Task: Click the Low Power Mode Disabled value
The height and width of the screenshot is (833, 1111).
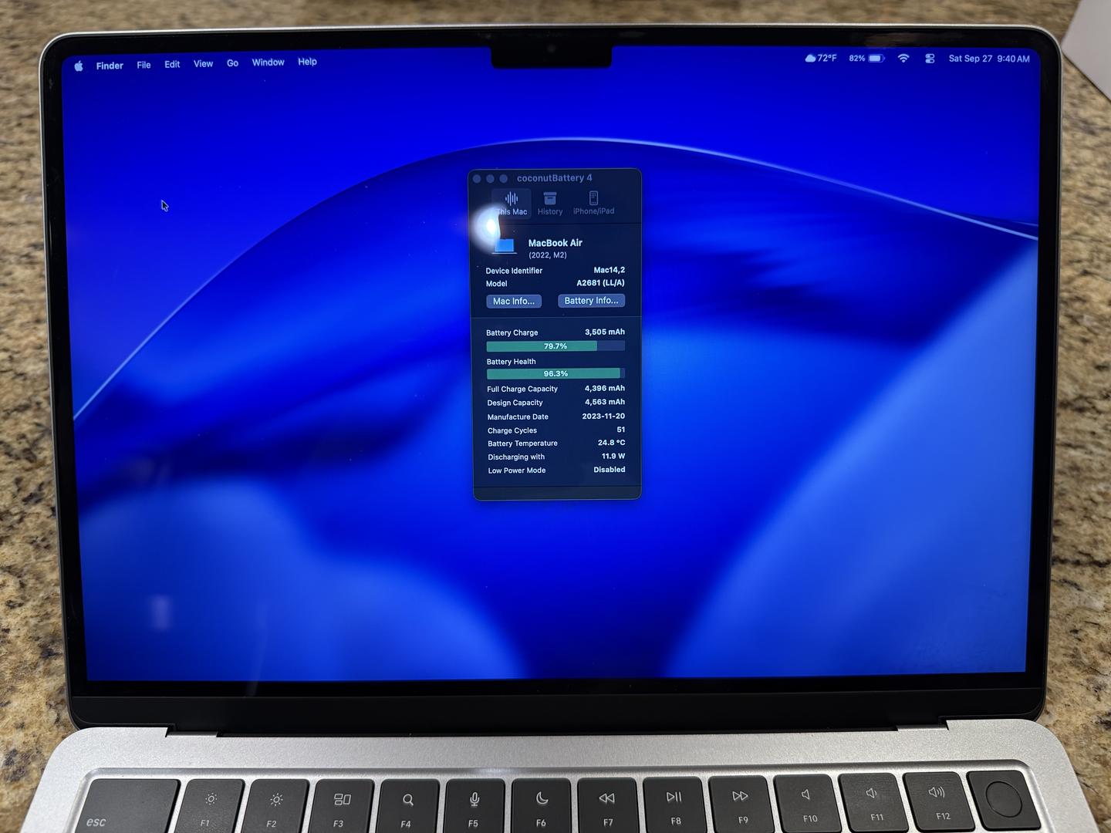Action: tap(610, 470)
